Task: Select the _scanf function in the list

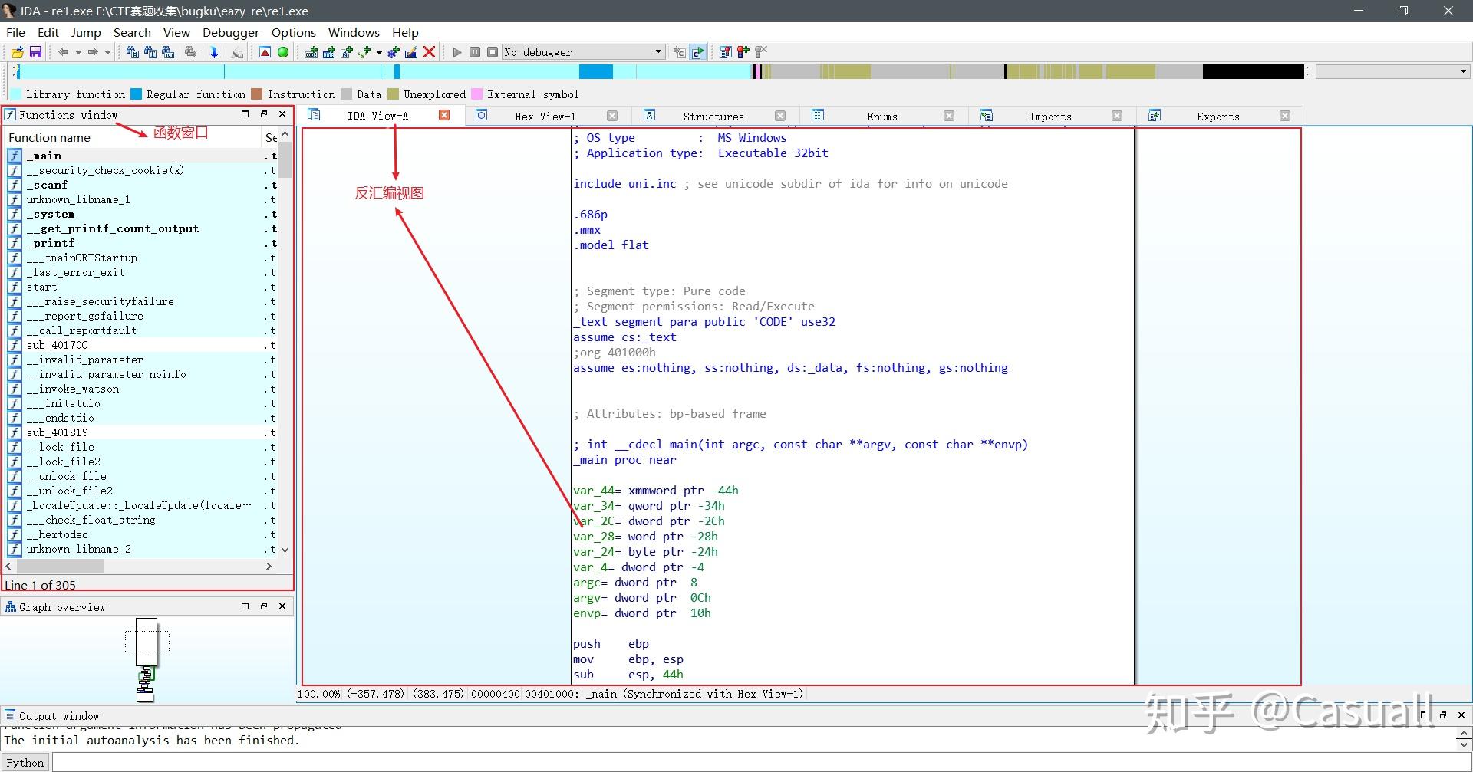Action: (x=142, y=185)
